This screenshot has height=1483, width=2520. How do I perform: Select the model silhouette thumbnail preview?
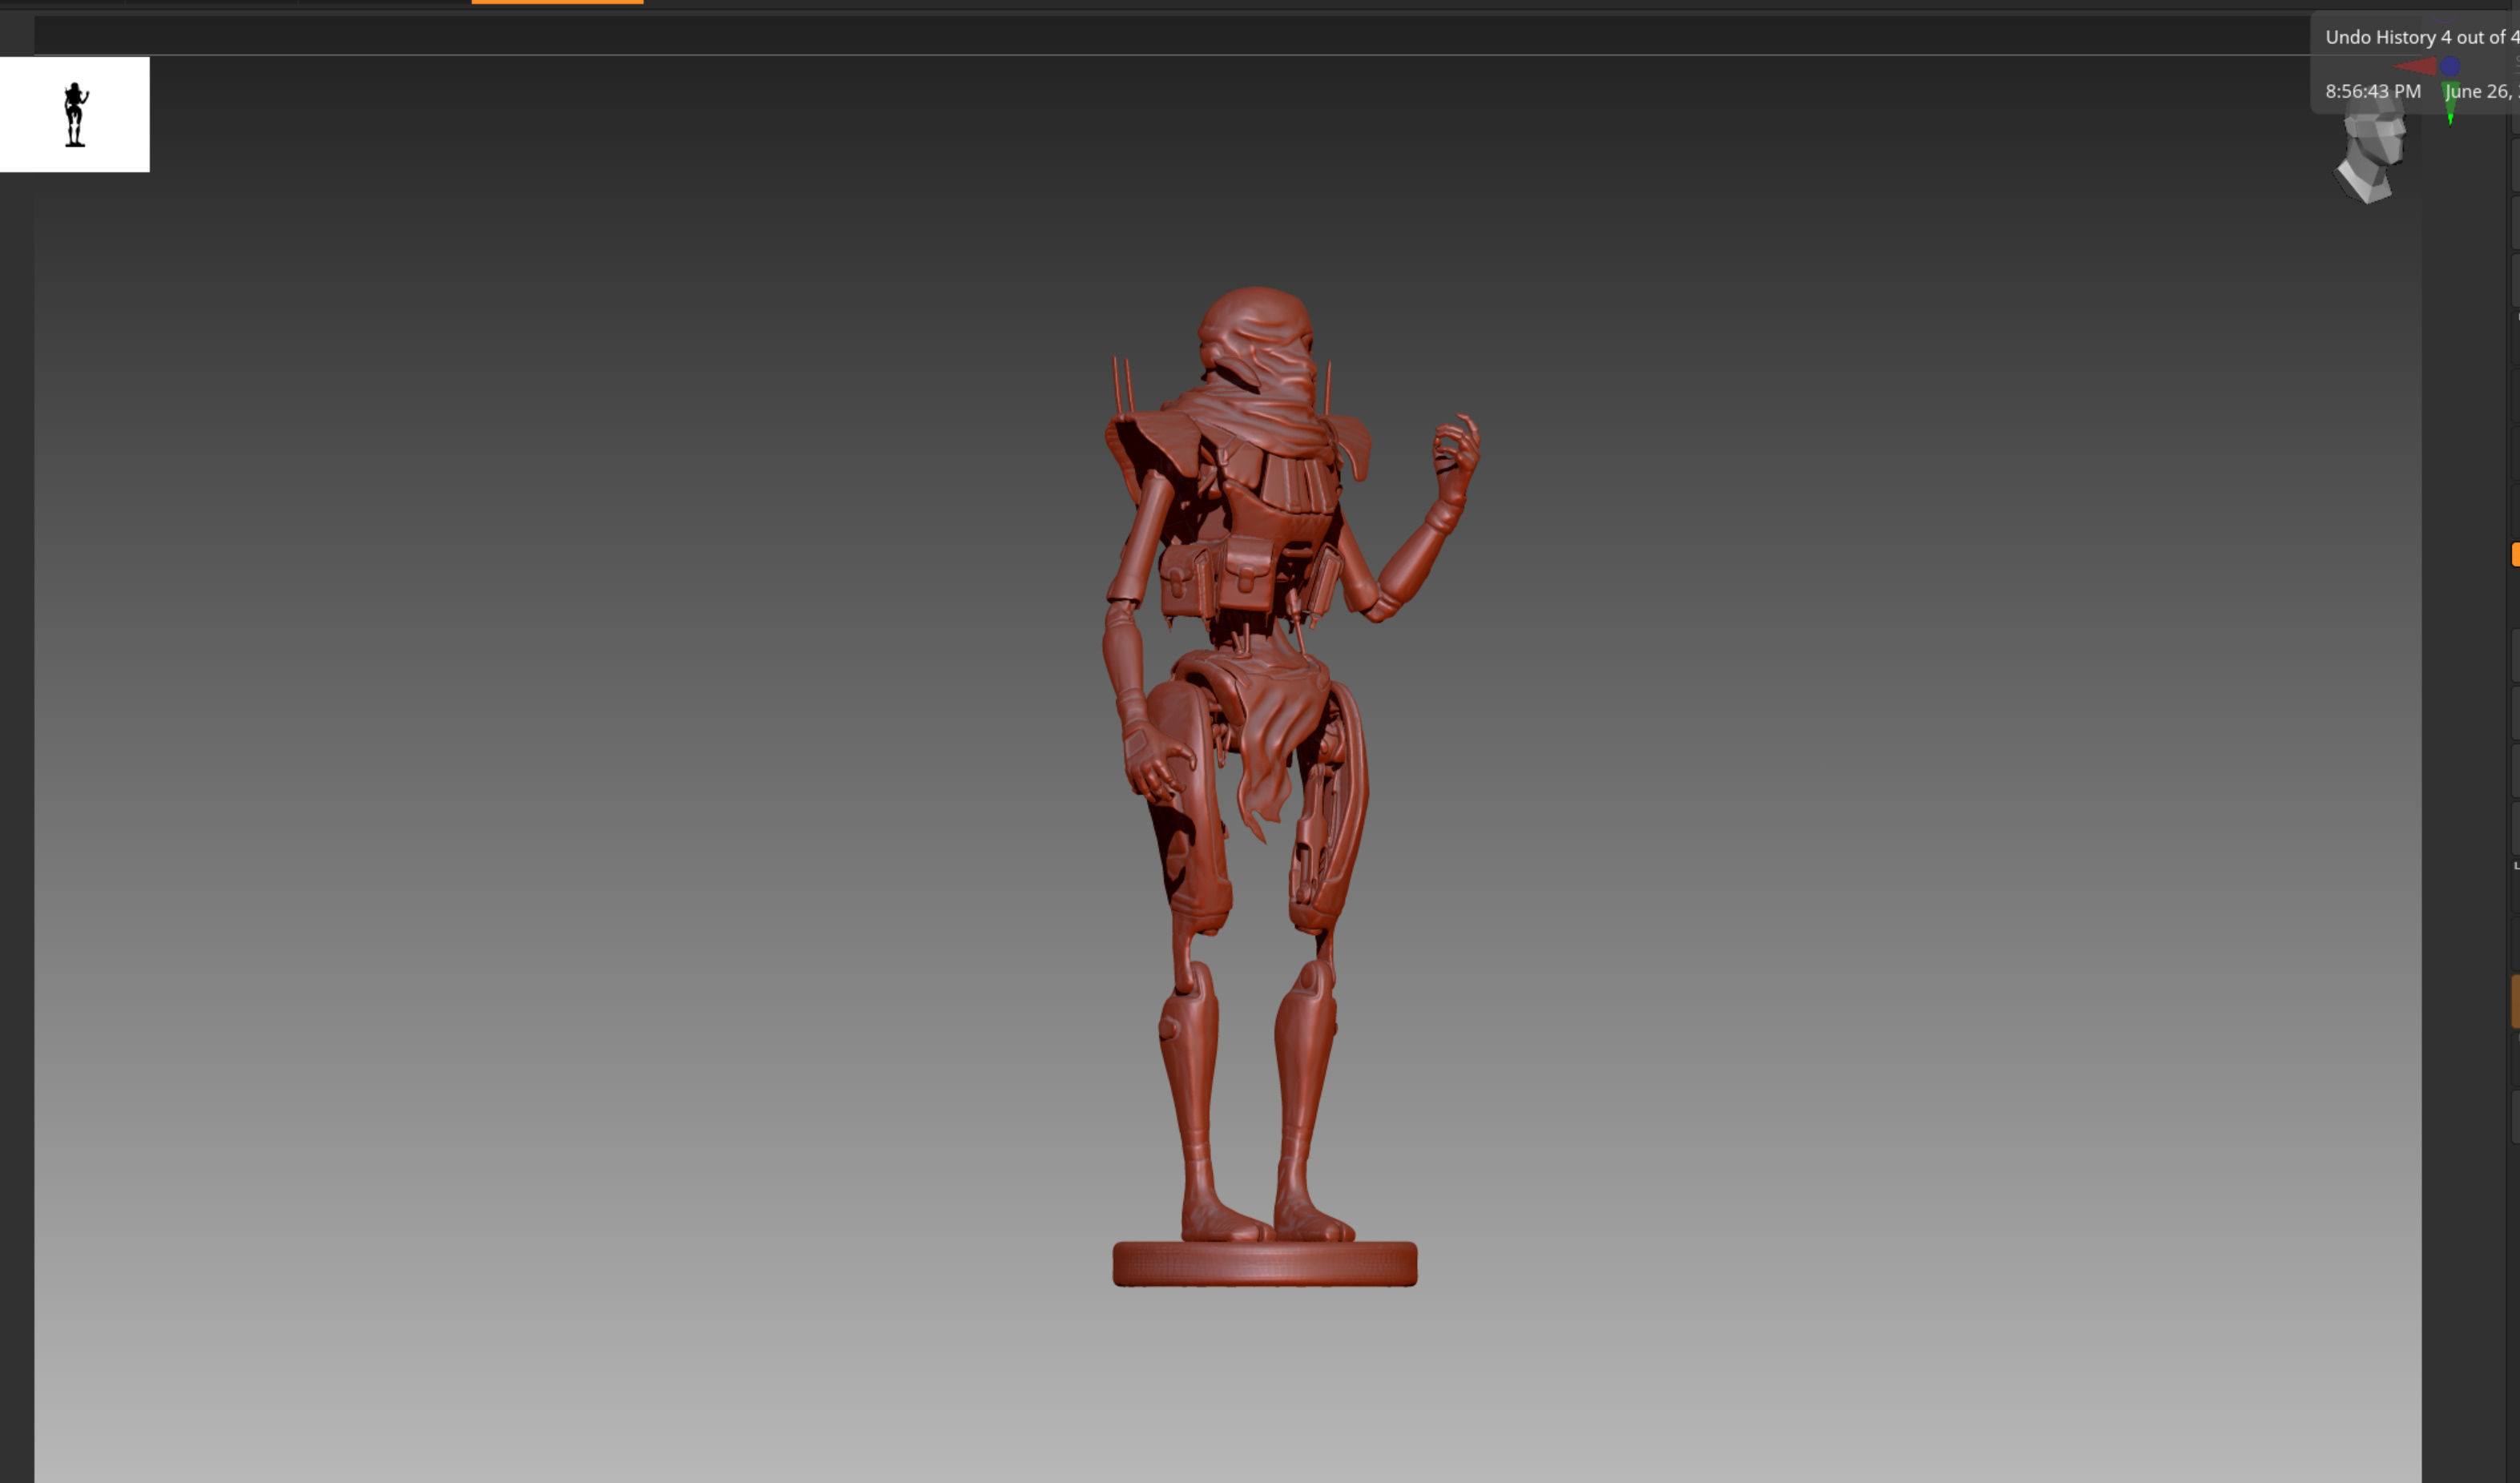click(x=75, y=114)
